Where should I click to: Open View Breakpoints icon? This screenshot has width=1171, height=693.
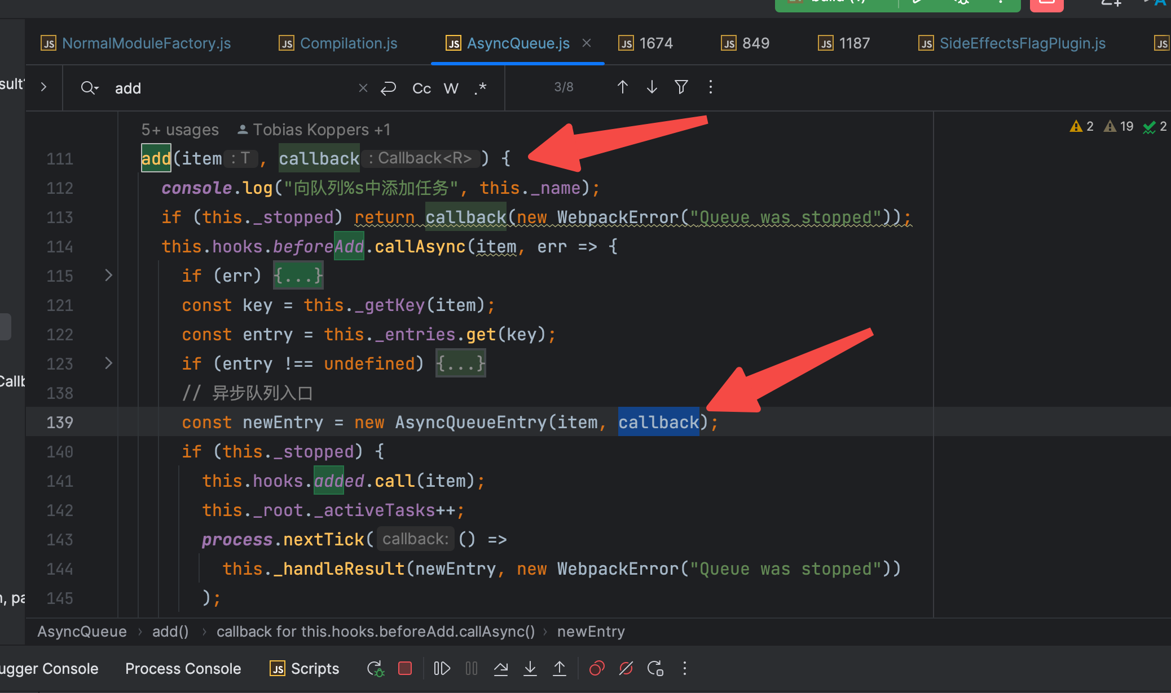(597, 669)
